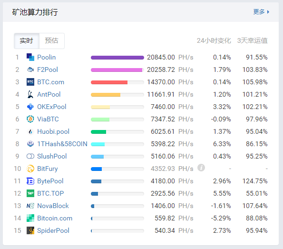Click the purple Poolin hashrate bar
This screenshot has width=283, height=249.
[117, 58]
